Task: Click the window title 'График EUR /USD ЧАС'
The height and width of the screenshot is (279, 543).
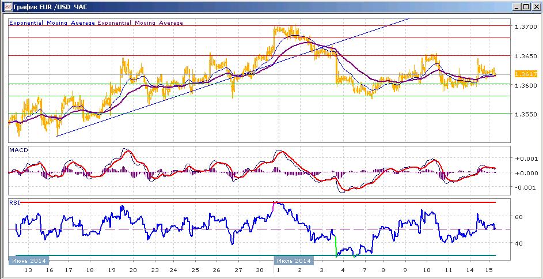Action: 49,6
